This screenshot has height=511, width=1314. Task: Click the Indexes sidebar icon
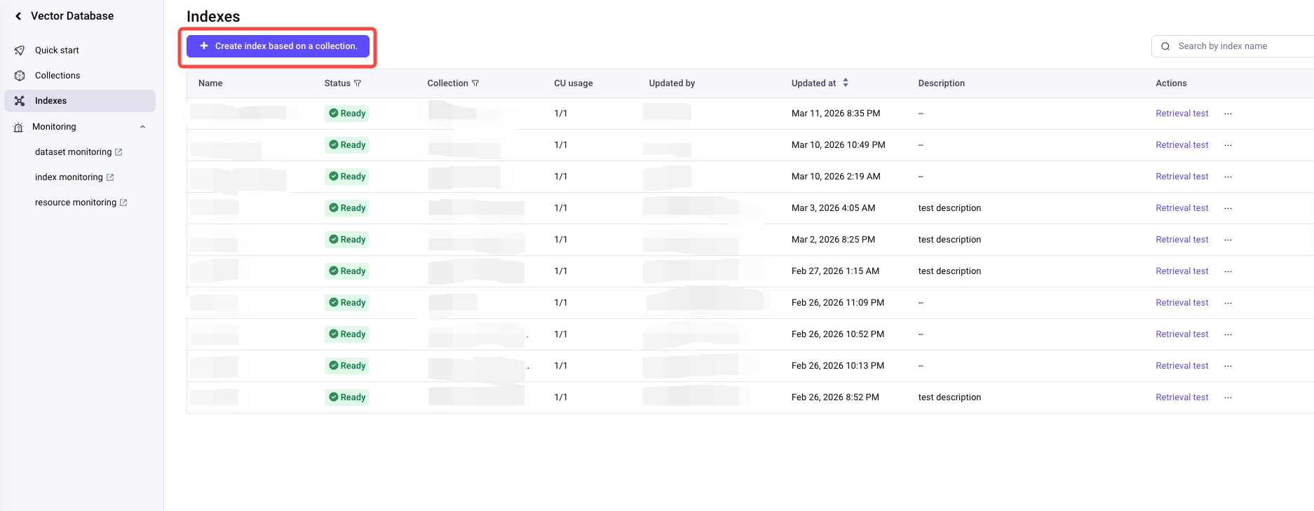coord(20,101)
